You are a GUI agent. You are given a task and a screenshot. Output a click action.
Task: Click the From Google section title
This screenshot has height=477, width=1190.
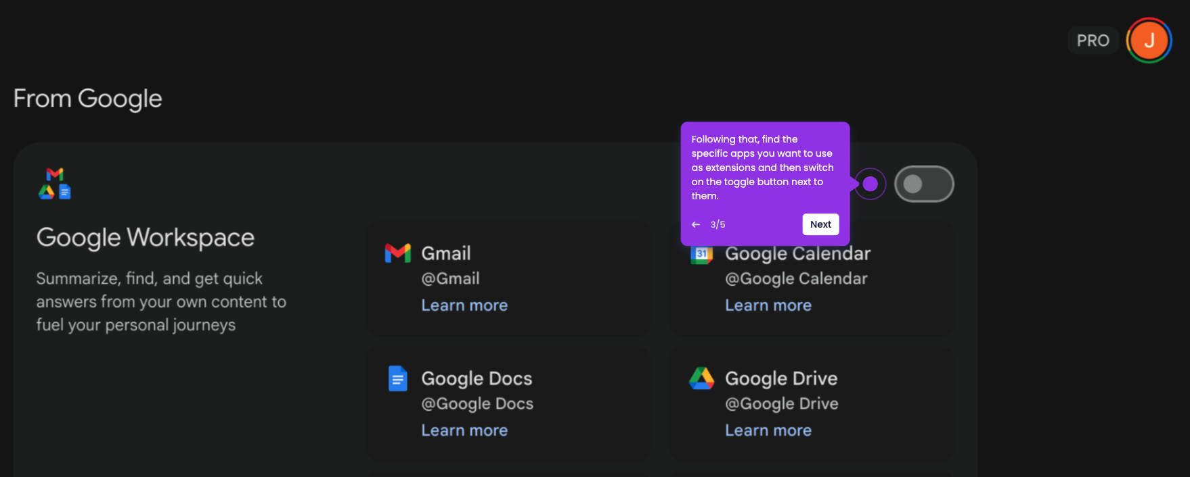tap(88, 99)
